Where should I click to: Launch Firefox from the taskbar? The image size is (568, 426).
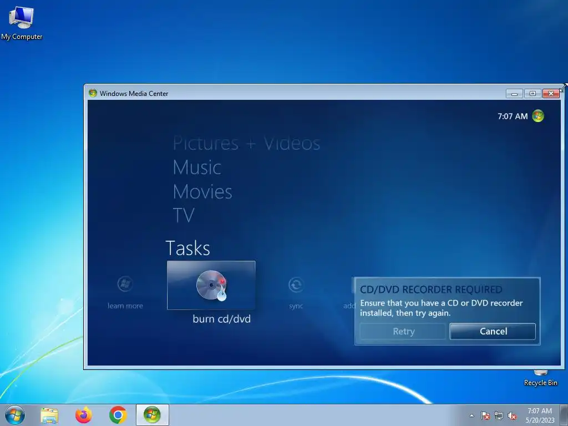[84, 415]
